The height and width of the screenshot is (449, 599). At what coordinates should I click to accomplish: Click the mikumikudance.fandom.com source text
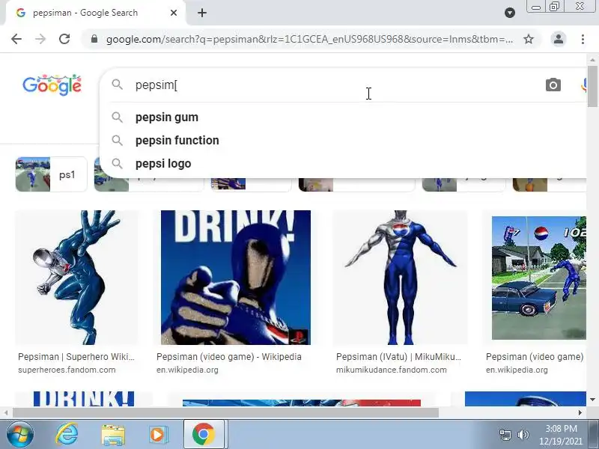[x=391, y=370]
